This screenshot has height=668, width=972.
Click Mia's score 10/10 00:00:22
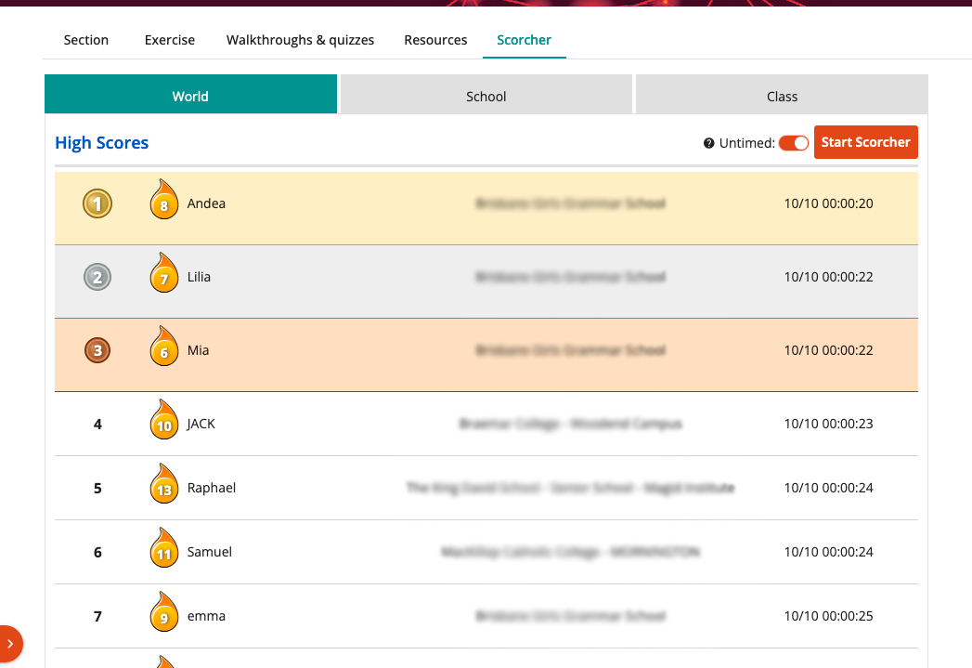pyautogui.click(x=828, y=350)
